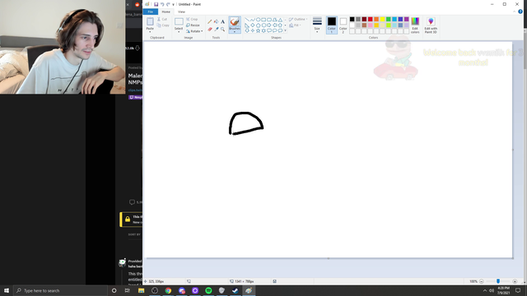Click the zoom out minus button
This screenshot has width=527, height=296.
[482, 281]
